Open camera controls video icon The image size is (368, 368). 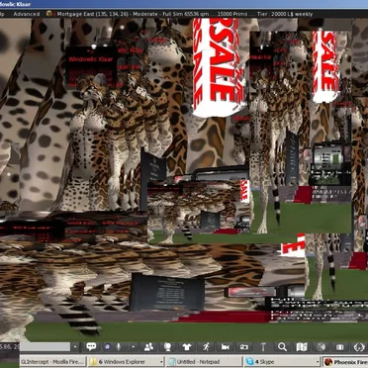point(226,346)
